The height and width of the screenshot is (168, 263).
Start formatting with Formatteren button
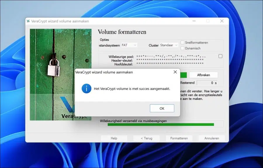click(x=179, y=138)
